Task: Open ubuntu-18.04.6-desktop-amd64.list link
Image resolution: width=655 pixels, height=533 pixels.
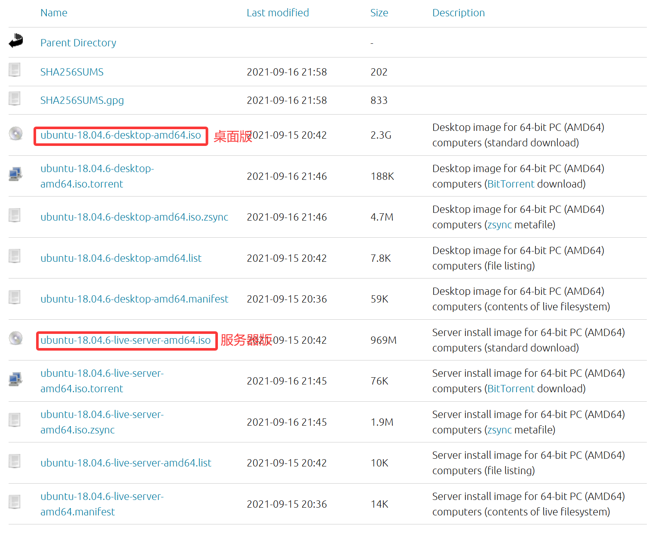Action: (x=121, y=258)
